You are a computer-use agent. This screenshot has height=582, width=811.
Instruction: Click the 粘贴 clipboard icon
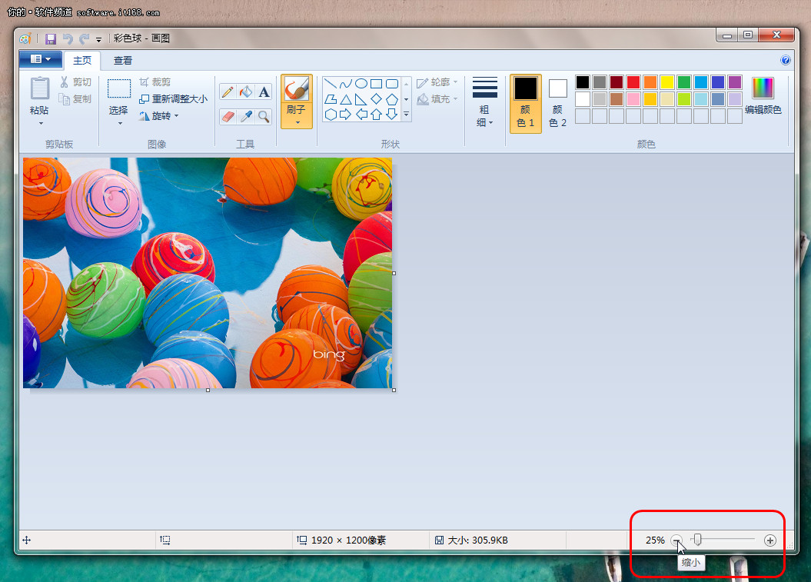point(40,88)
